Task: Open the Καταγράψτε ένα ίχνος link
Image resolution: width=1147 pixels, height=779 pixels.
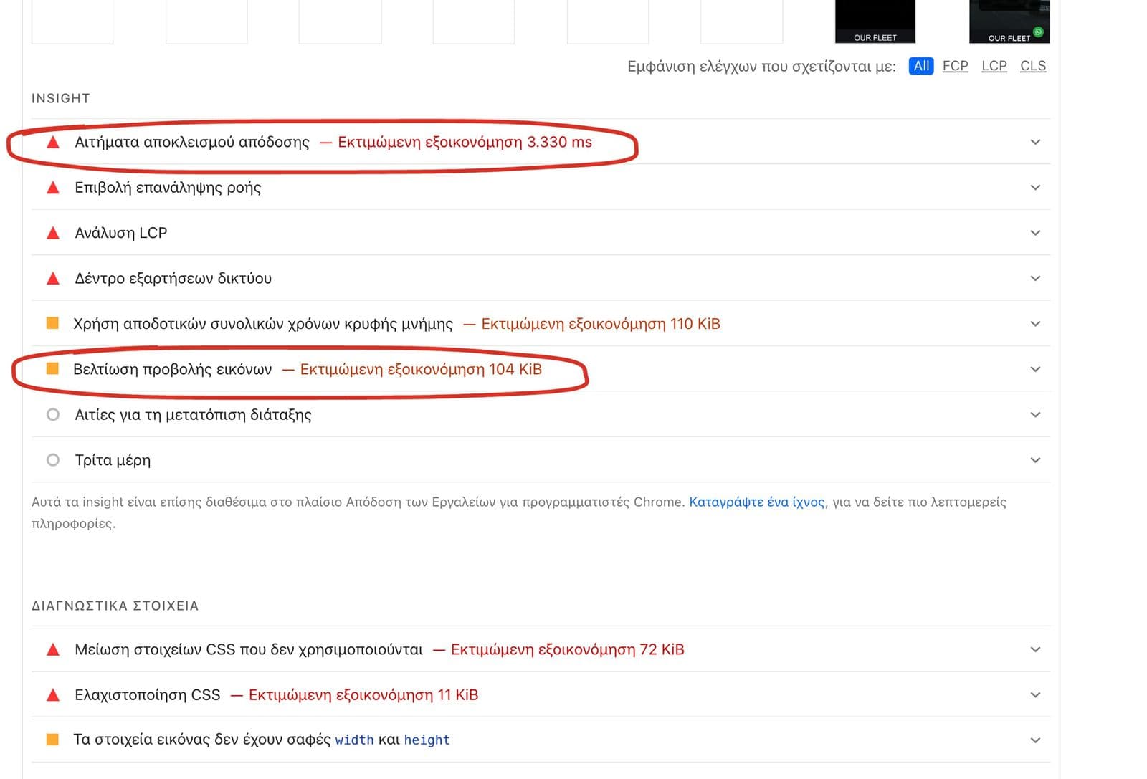Action: 757,502
